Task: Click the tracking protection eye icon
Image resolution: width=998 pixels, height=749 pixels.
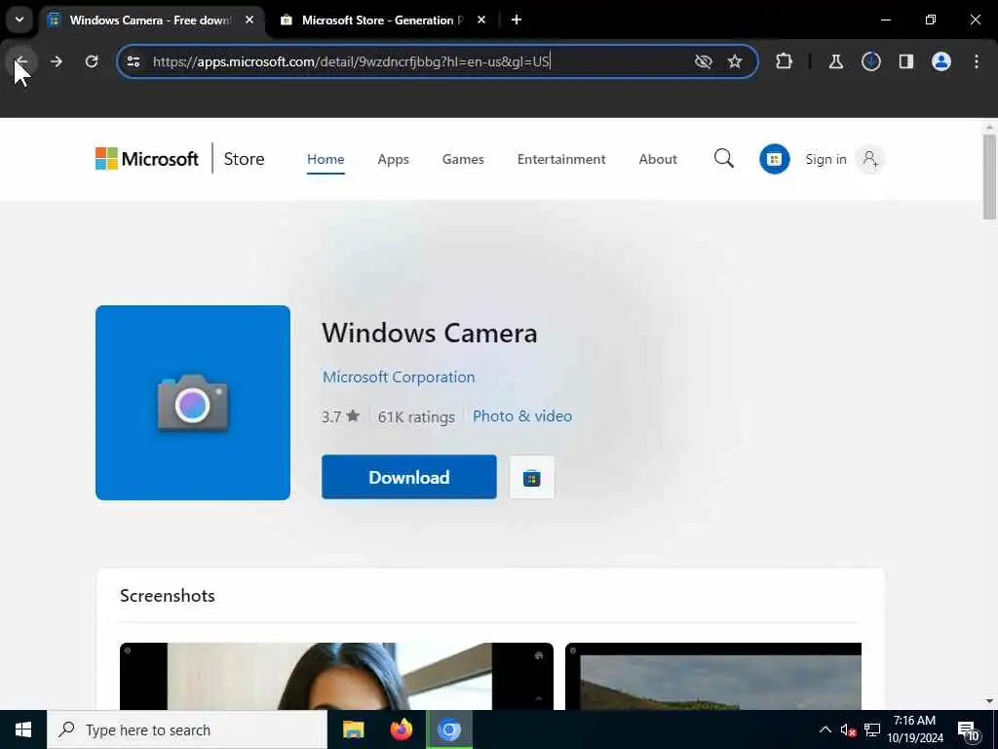Action: coord(704,61)
